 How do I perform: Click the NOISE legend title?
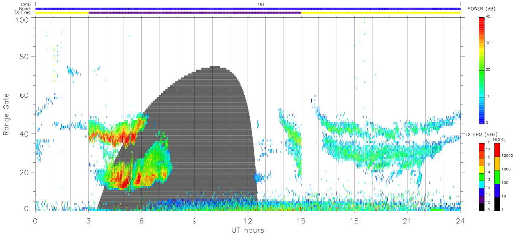(x=499, y=140)
